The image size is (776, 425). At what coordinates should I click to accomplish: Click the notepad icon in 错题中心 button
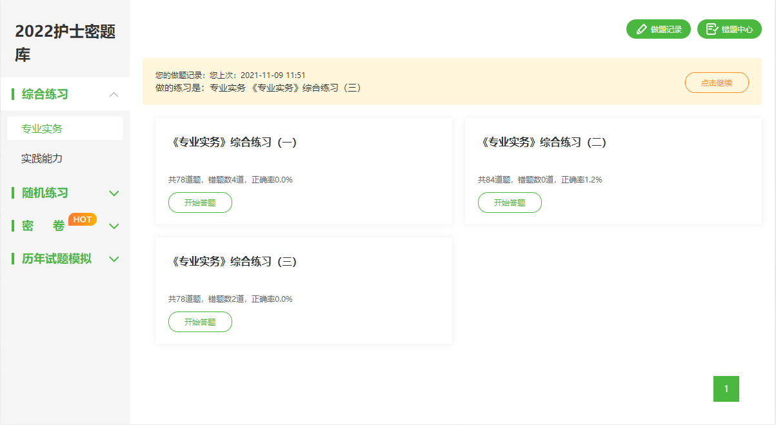[x=712, y=29]
